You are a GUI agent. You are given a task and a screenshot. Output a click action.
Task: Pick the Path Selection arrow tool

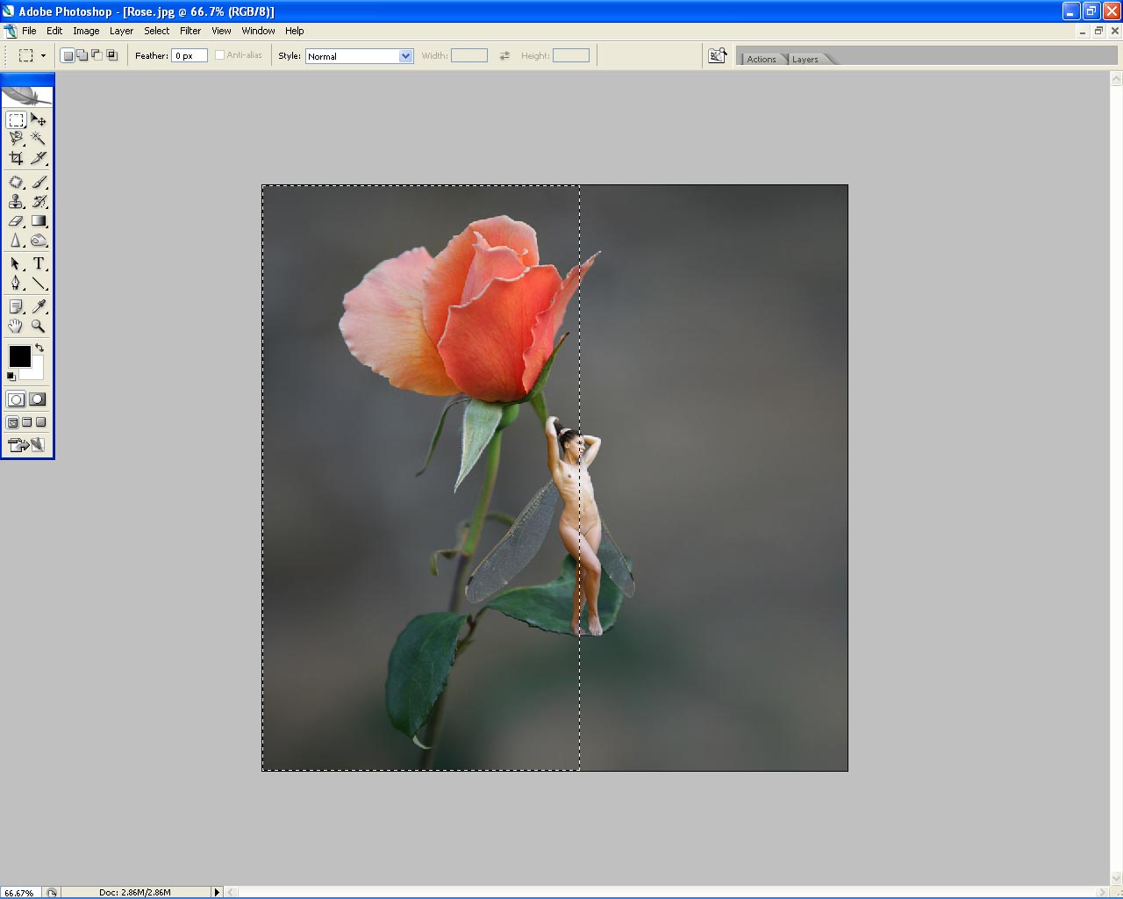coord(16,263)
